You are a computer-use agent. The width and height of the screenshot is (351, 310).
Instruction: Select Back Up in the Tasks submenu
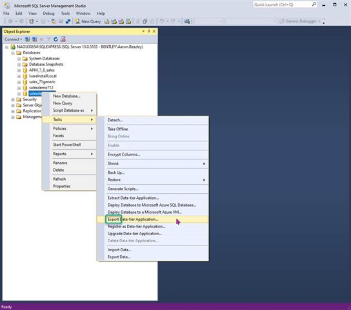[x=152, y=172]
